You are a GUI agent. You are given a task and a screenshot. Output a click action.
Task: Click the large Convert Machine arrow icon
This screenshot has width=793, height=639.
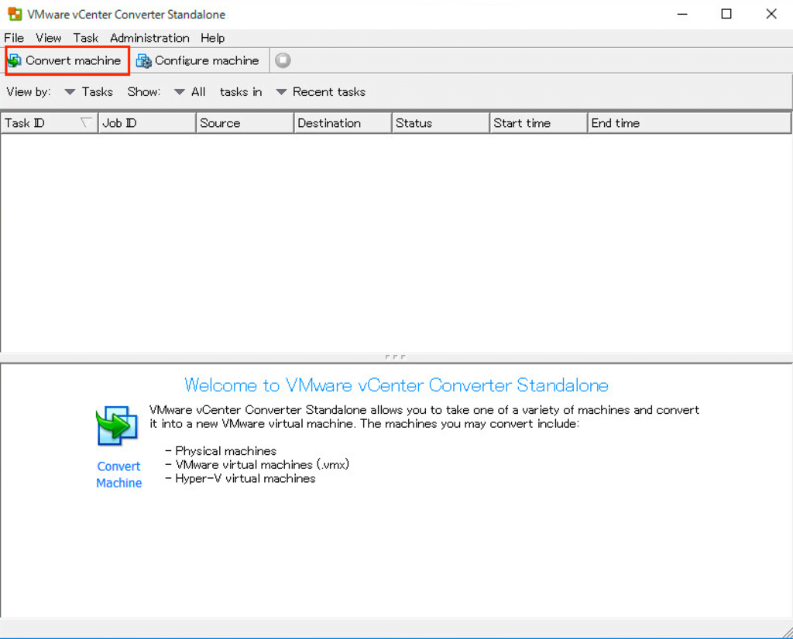[117, 425]
